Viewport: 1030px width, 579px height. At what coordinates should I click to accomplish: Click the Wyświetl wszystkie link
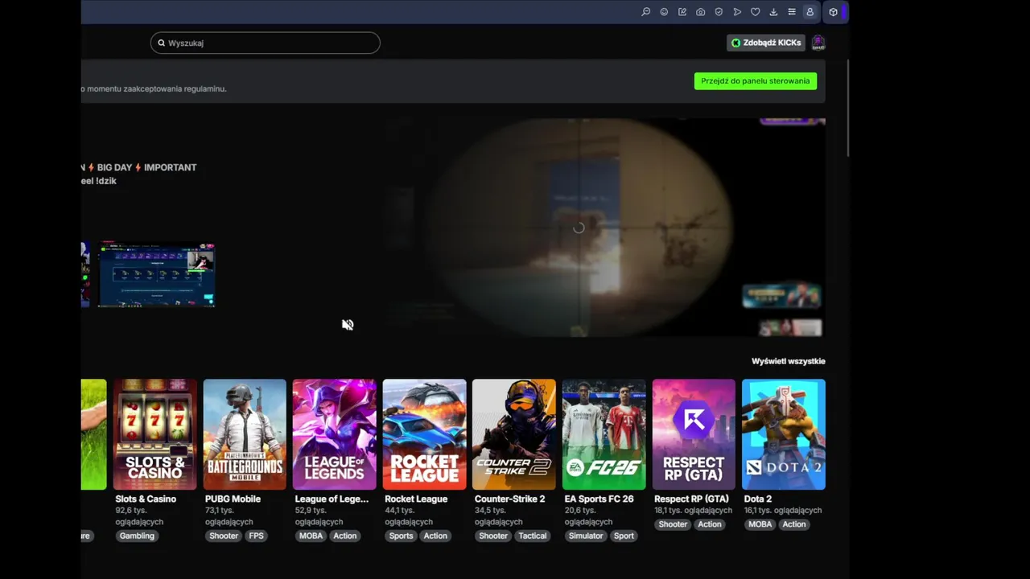(x=789, y=361)
